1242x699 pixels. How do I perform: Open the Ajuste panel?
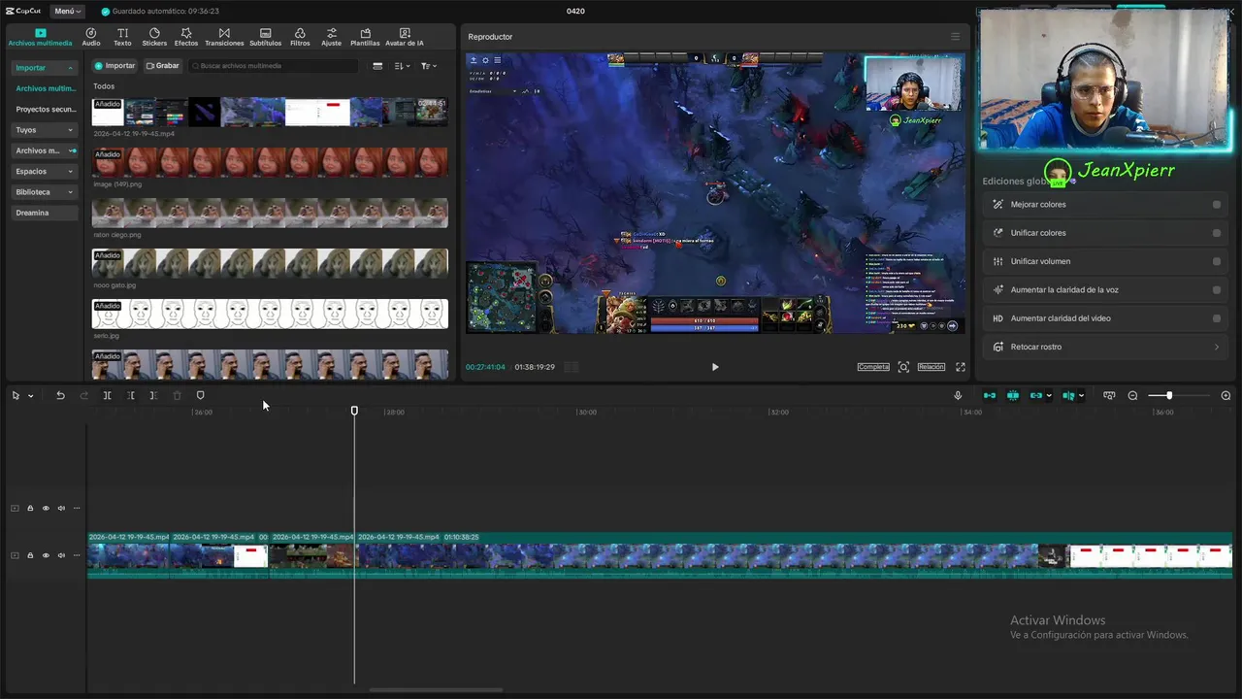coord(332,37)
